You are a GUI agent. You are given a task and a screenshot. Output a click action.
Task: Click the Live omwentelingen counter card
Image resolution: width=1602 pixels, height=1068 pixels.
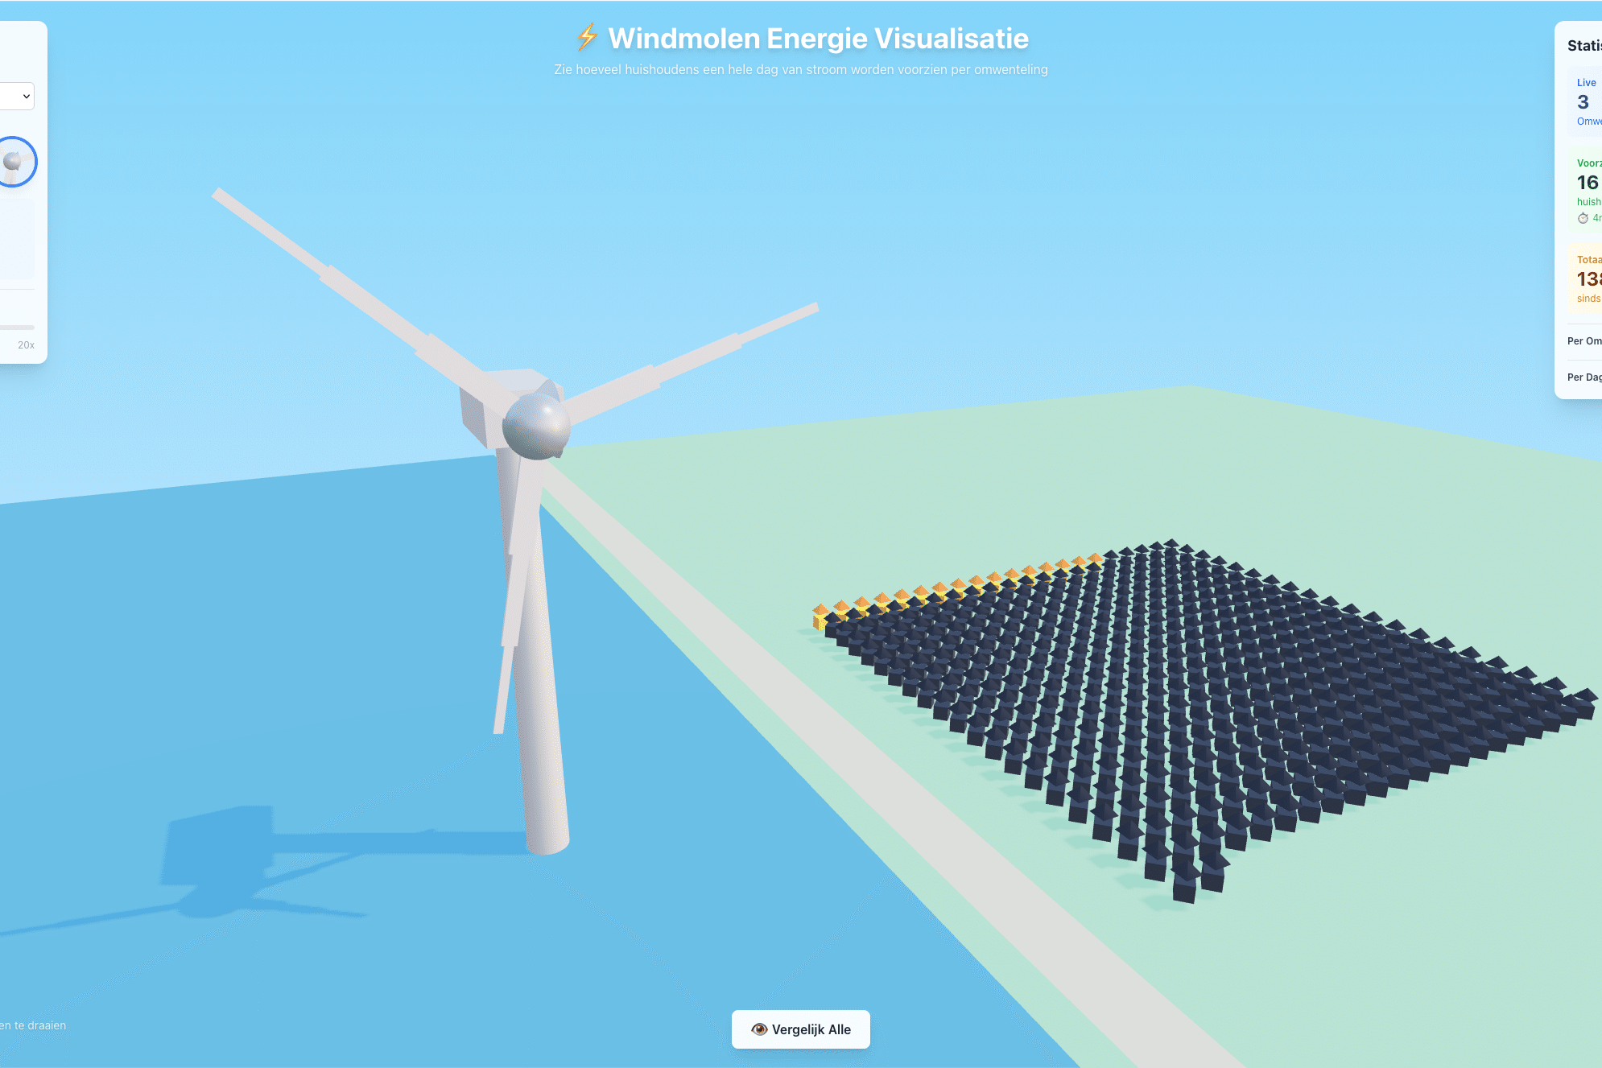coord(1586,102)
